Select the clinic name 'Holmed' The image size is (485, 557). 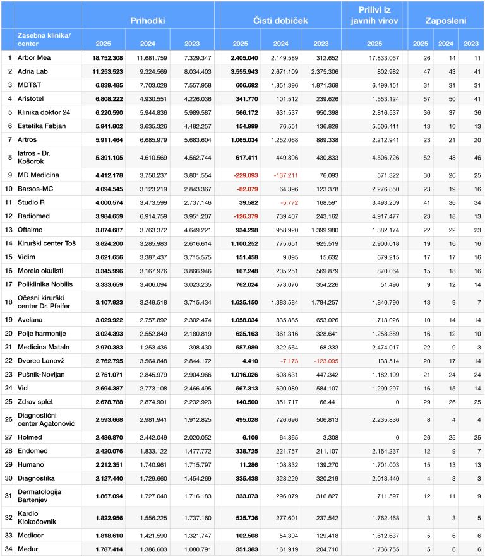point(30,437)
